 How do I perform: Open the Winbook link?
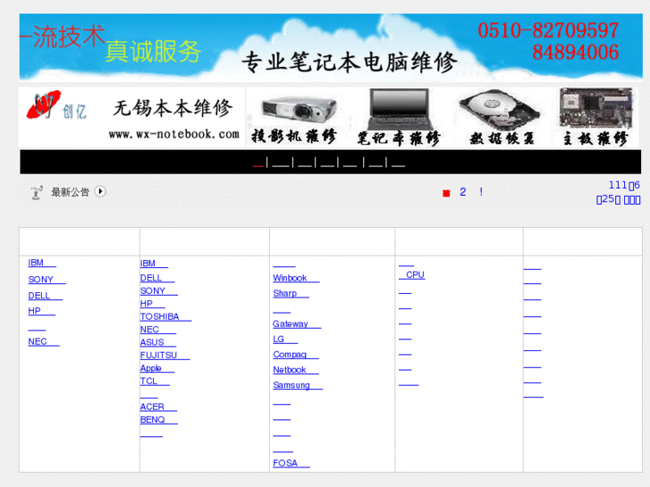click(x=296, y=278)
